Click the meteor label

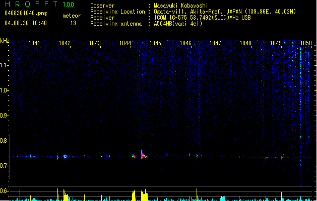coord(72,16)
